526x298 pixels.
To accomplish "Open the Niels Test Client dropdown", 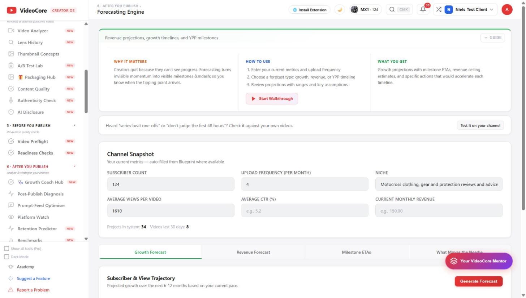I will click(x=469, y=10).
